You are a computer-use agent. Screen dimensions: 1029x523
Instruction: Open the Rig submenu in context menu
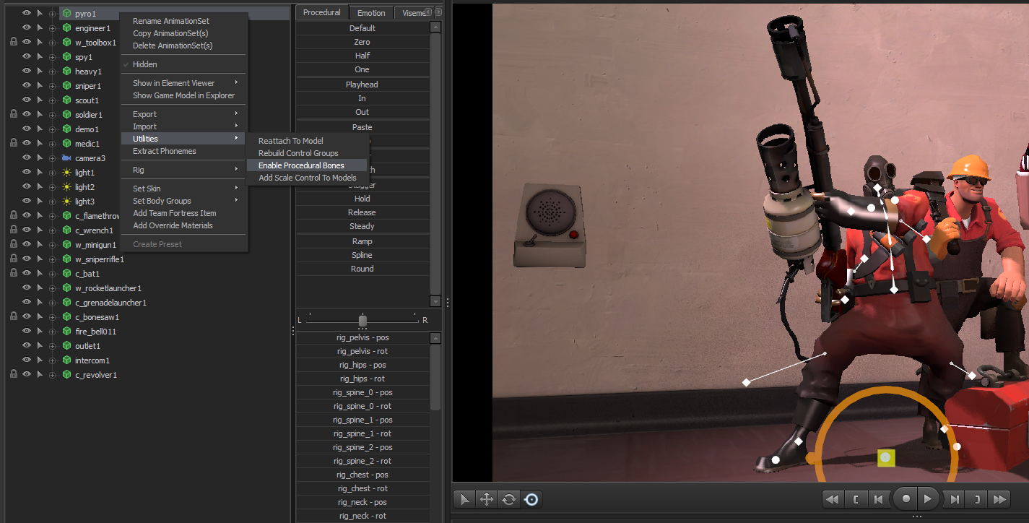click(x=184, y=170)
